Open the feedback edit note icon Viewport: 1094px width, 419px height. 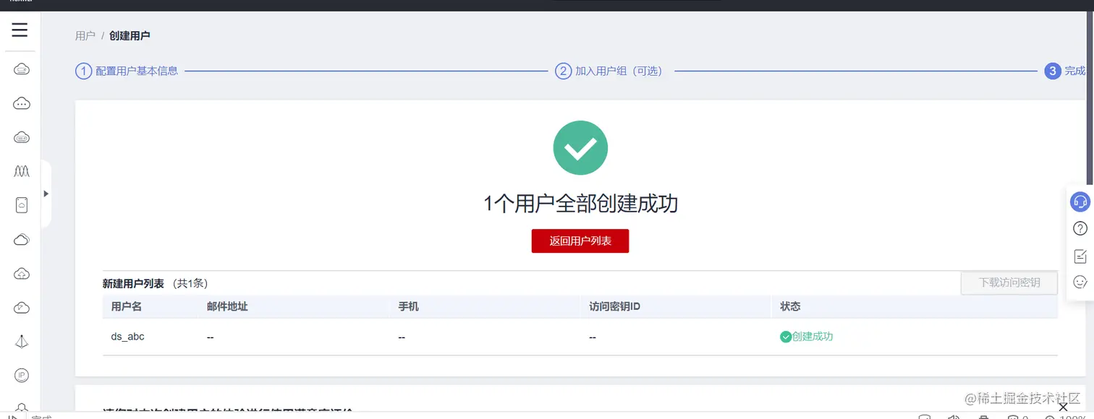tap(1080, 256)
